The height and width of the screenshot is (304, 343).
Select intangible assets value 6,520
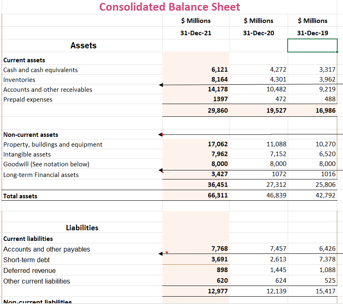[327, 154]
